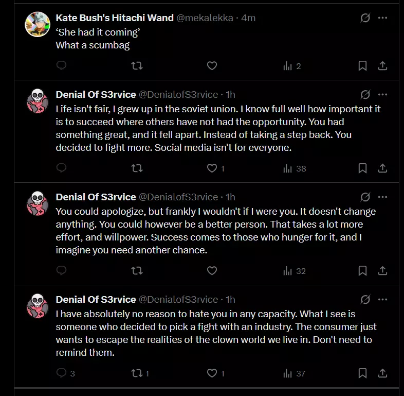Open the @mekalekka profile handle

[x=205, y=18]
